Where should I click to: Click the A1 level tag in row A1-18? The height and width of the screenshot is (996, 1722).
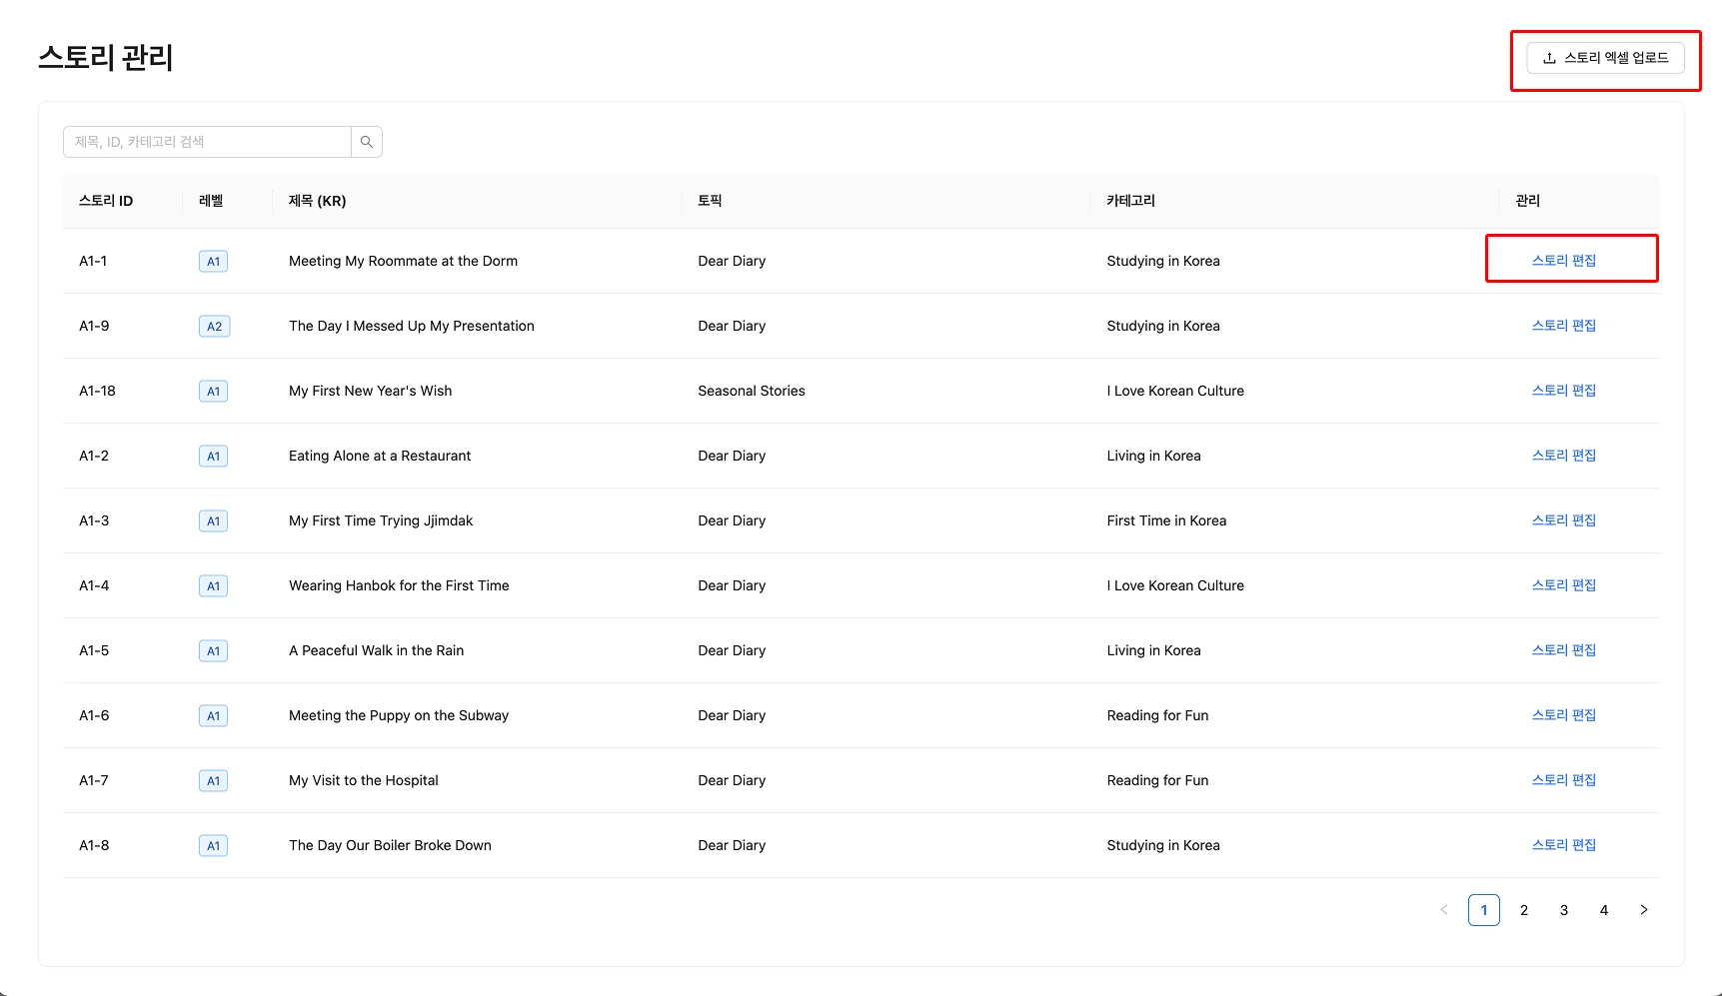tap(213, 392)
